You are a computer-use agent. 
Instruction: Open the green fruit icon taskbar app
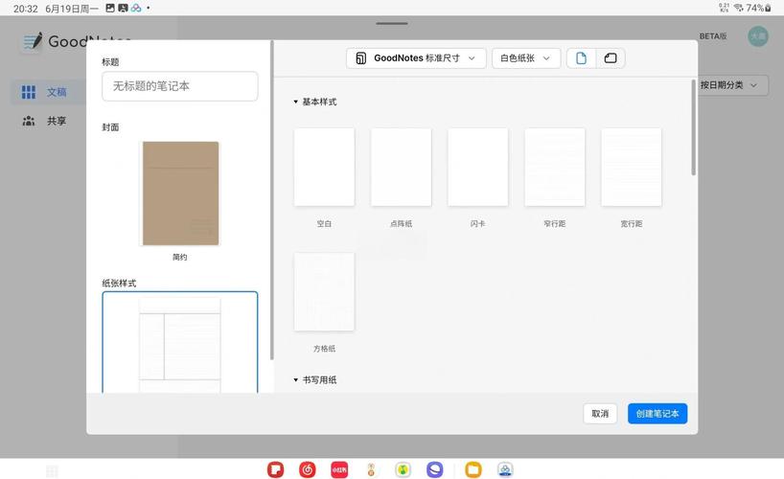(403, 469)
